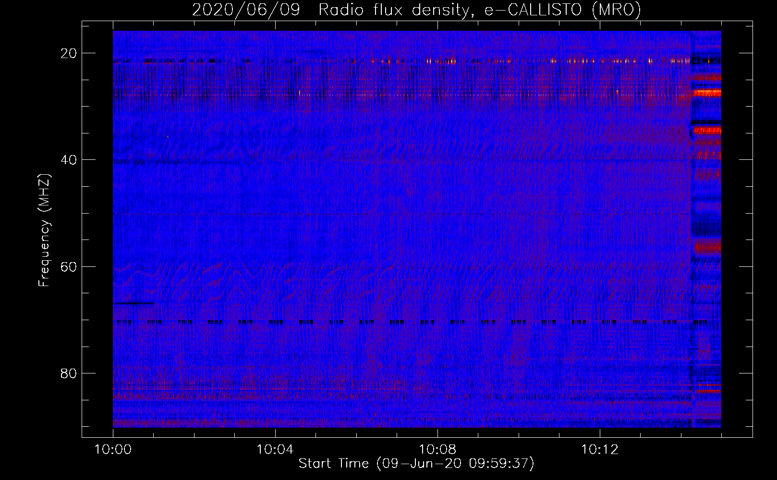Click the "40" frequency tick label
Screen dimensions: 777x480
(x=69, y=160)
